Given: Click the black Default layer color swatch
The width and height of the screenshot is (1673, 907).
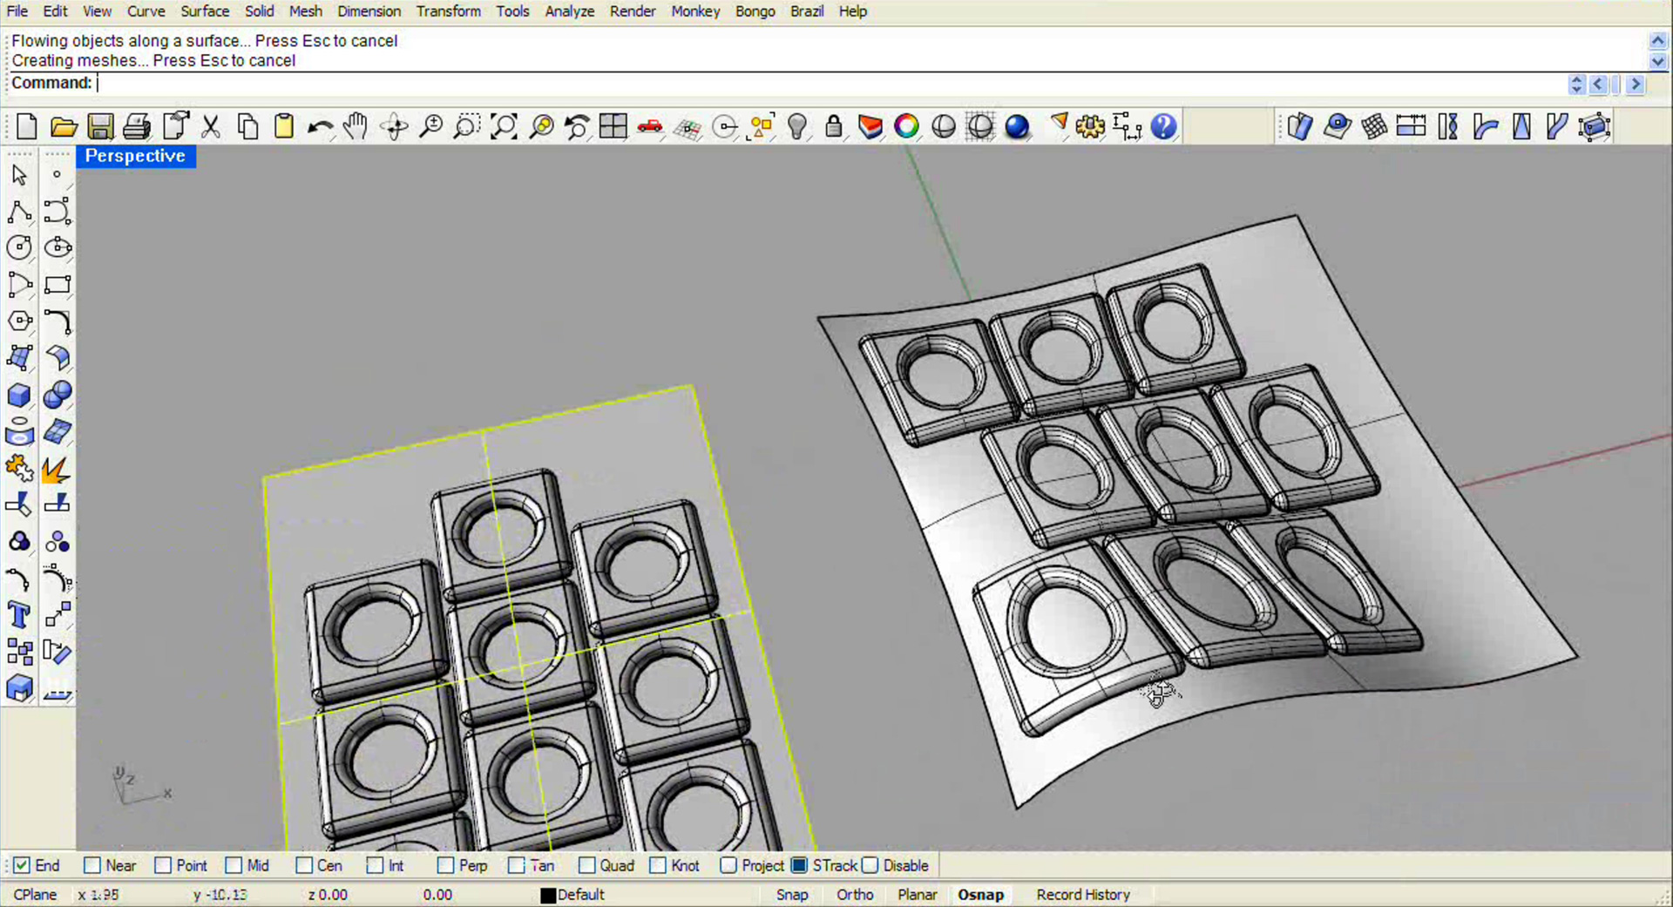Looking at the screenshot, I should (x=548, y=896).
